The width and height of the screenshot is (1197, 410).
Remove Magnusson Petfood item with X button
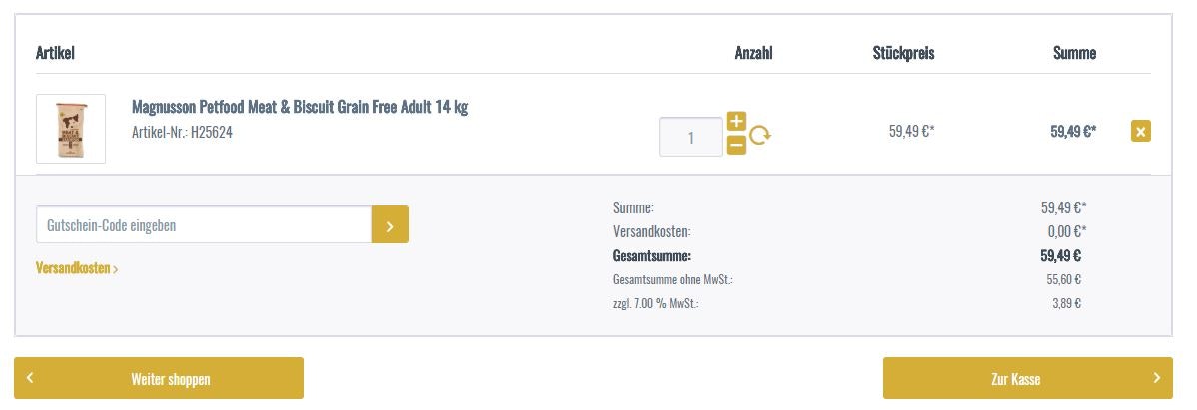[1140, 131]
